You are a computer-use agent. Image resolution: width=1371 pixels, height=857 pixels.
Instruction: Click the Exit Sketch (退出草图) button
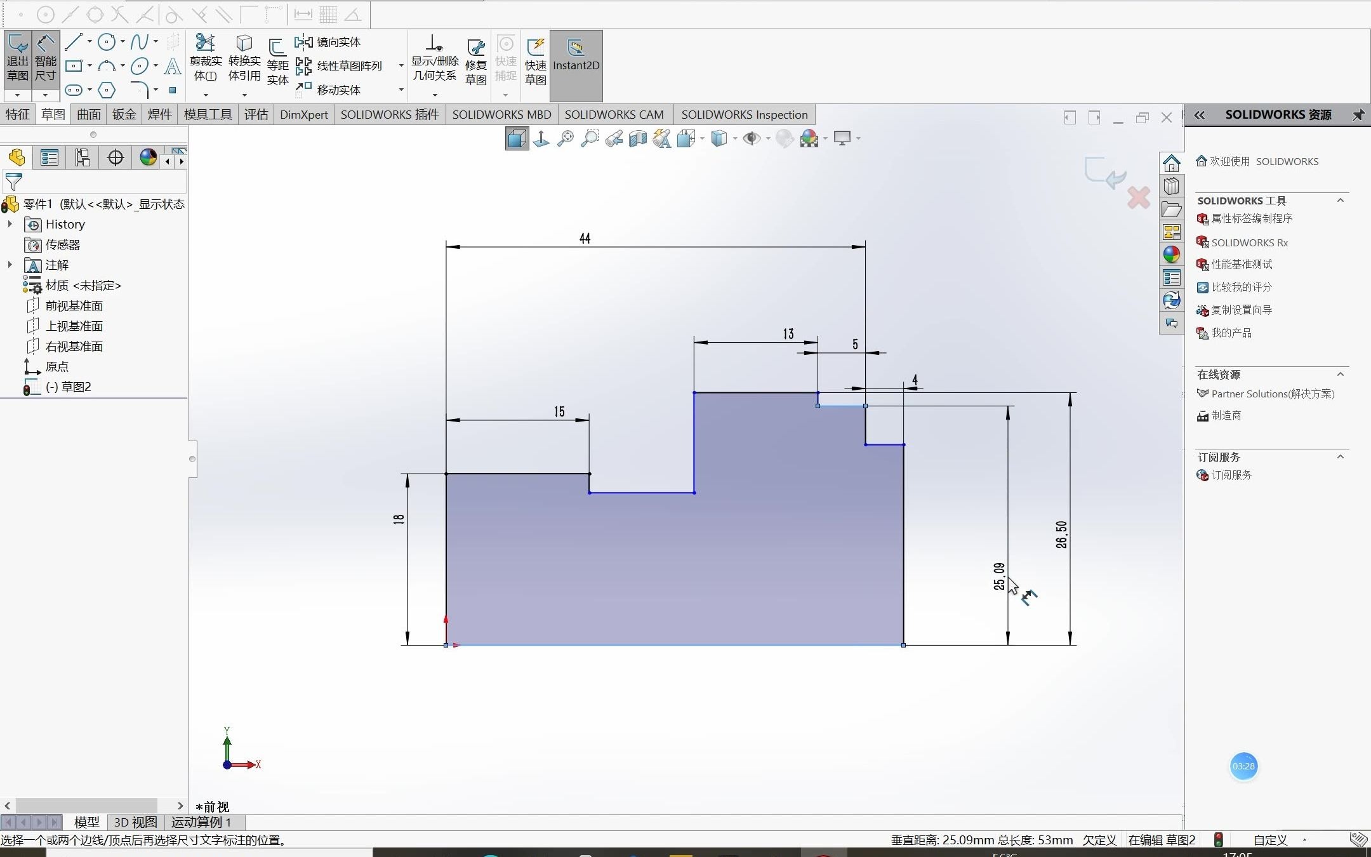coord(18,58)
